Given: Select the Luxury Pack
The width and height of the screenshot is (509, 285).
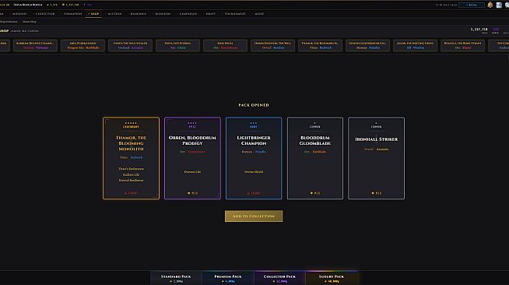Looking at the screenshot, I should [332, 278].
